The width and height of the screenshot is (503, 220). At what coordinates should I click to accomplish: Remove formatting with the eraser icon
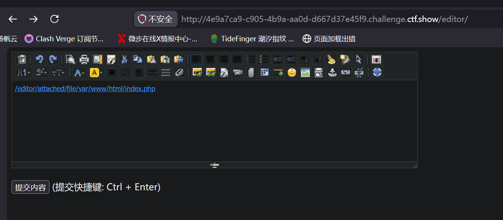pos(179,73)
